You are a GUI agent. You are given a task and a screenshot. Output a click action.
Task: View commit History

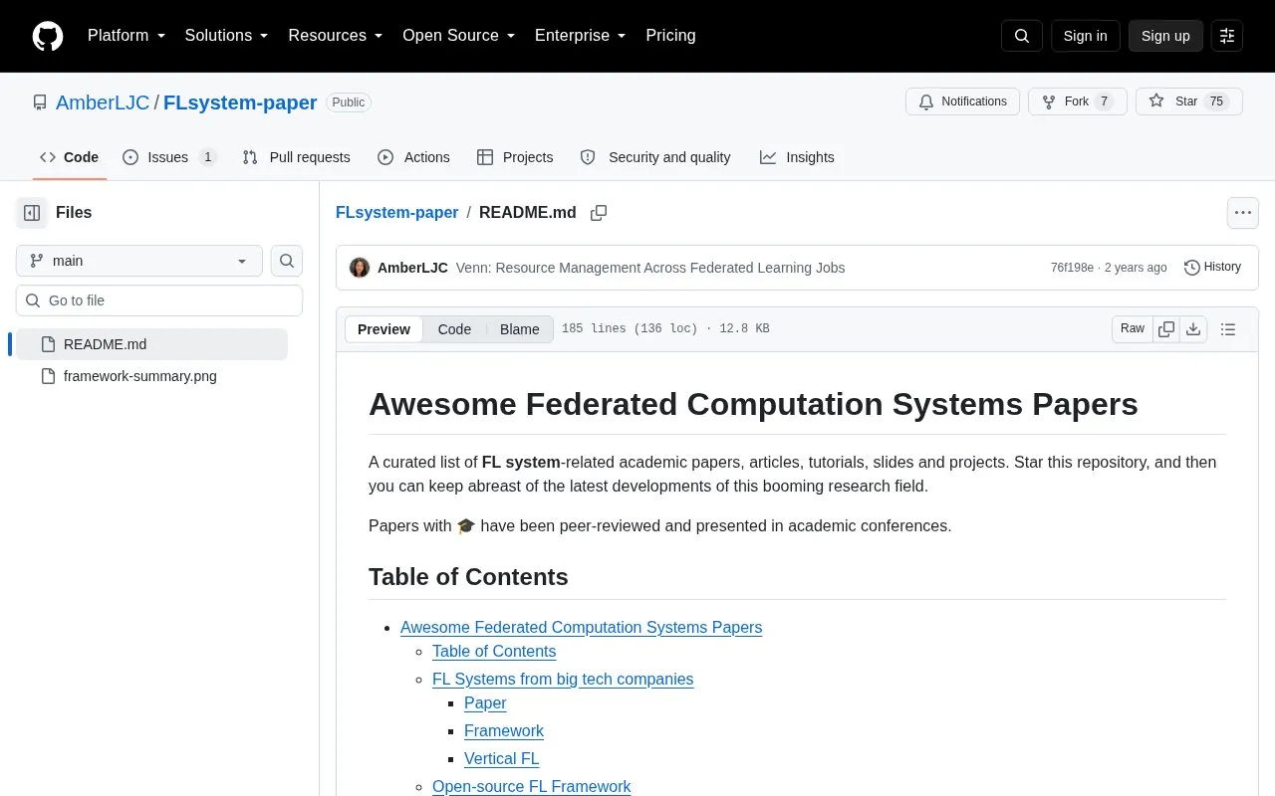1212,268
